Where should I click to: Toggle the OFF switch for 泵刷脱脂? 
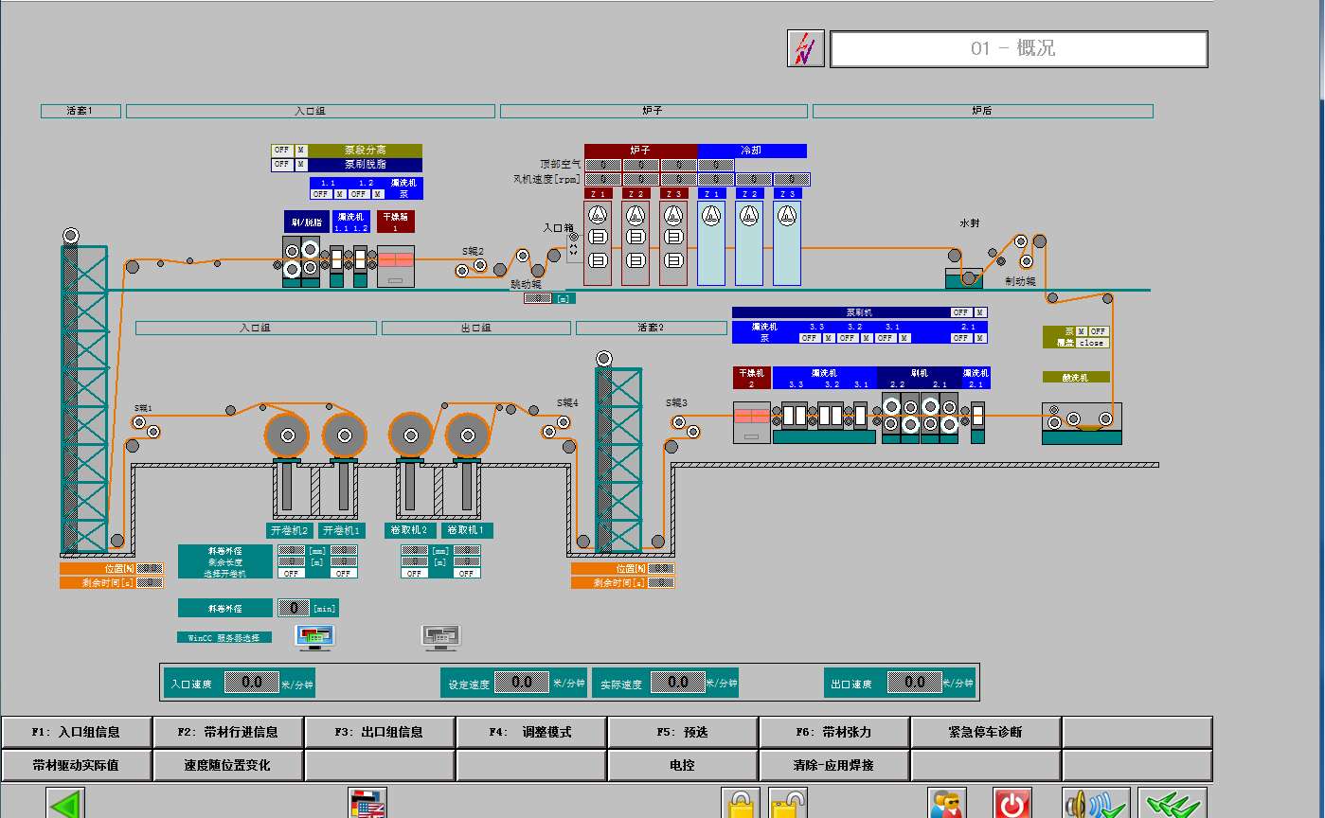(x=281, y=165)
